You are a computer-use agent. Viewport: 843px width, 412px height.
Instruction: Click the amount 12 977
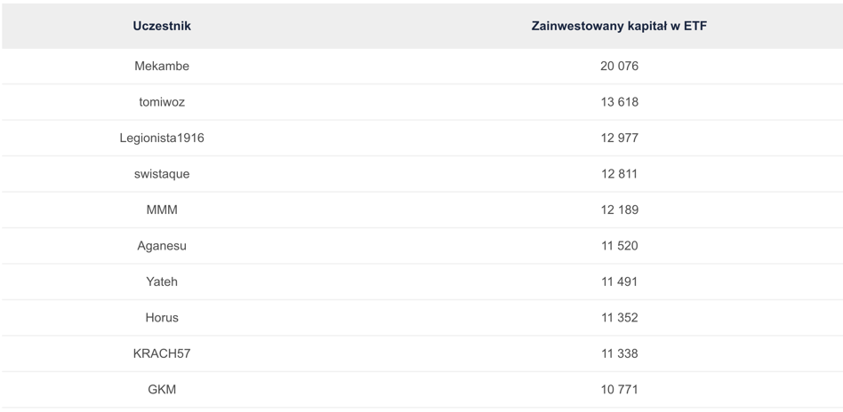point(619,138)
